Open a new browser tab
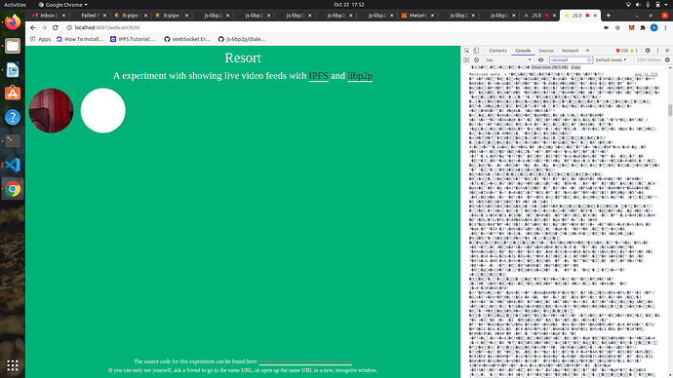Viewport: 673px width, 378px height. pyautogui.click(x=609, y=16)
